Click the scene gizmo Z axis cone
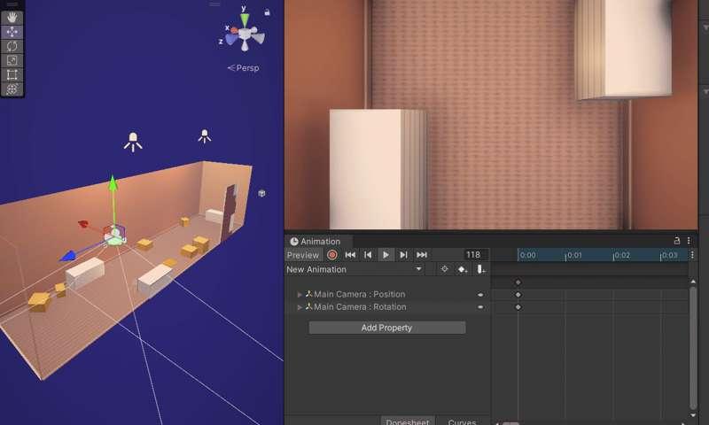Image resolution: width=709 pixels, height=425 pixels. (x=231, y=39)
